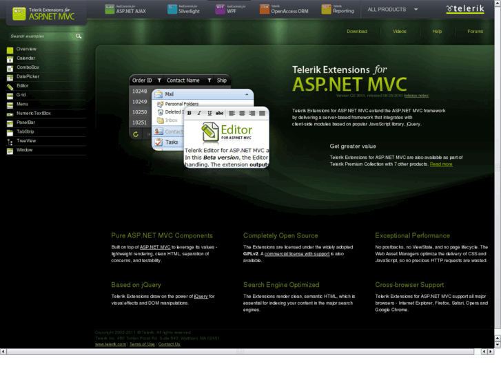Click the PanelBar sidebar icon

coord(10,123)
